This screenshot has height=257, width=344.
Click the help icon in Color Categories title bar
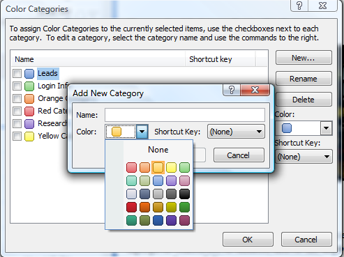coord(299,6)
